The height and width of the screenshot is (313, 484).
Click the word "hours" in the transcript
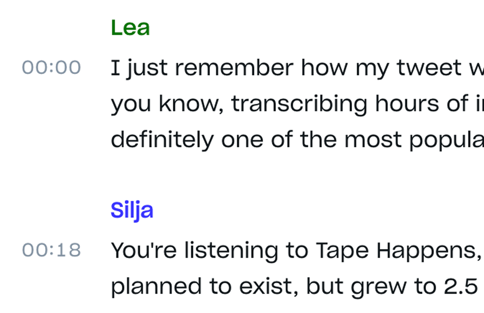(407, 104)
